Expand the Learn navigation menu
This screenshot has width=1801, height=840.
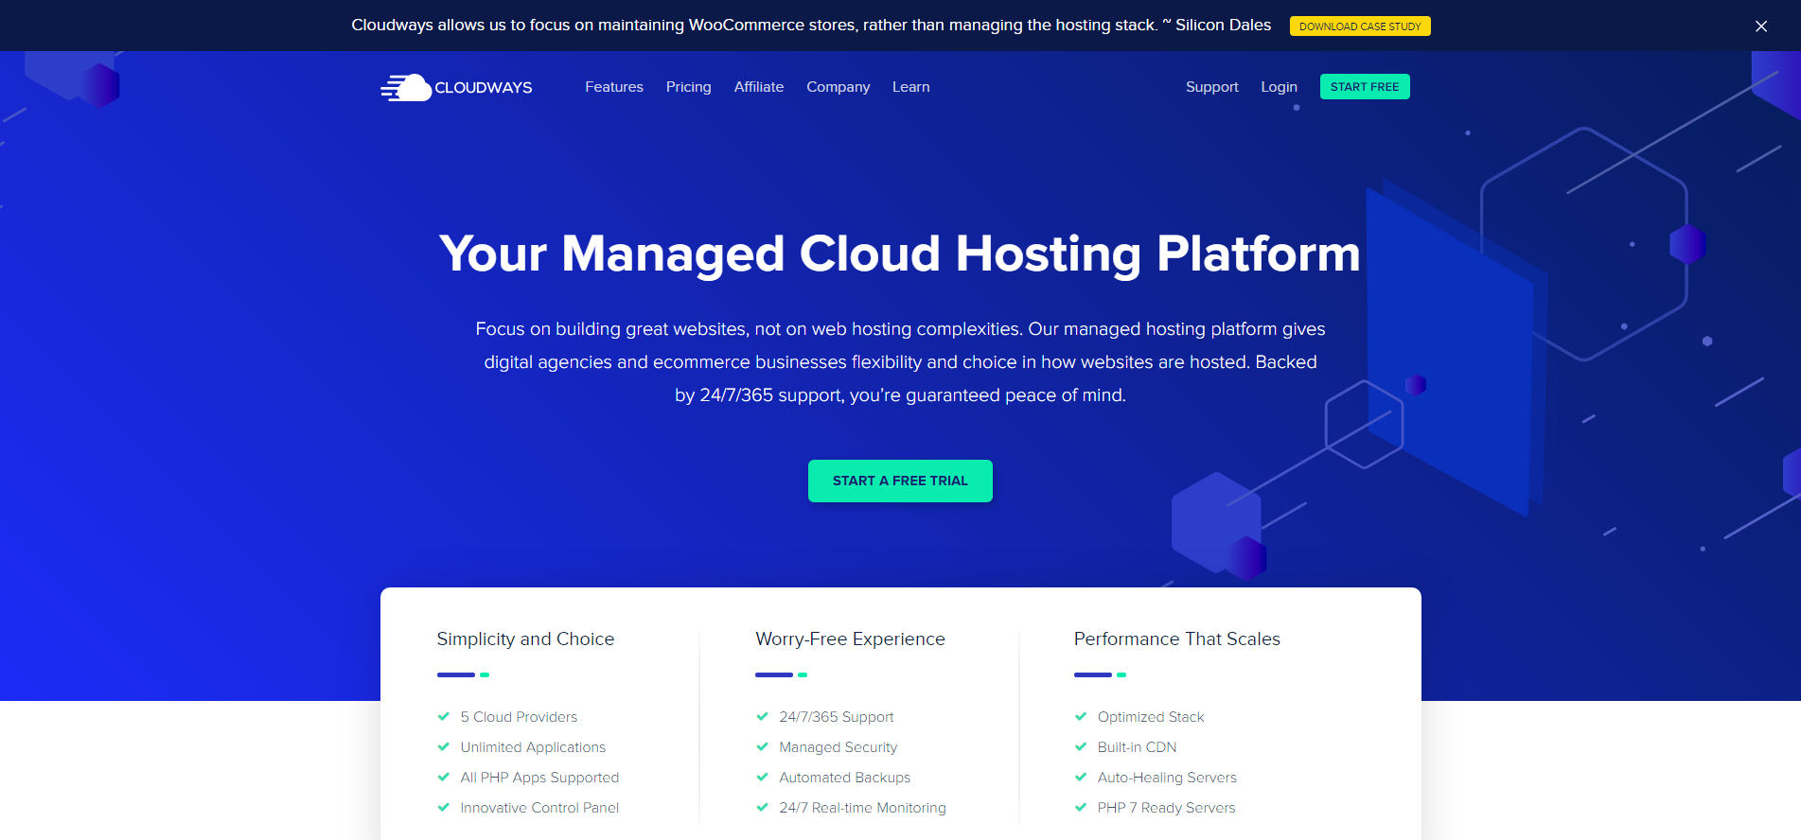point(910,87)
